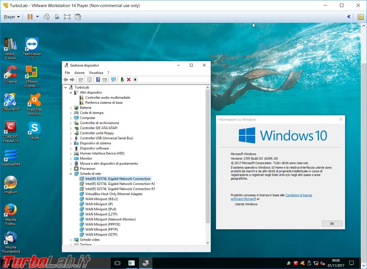Click VMware enter full screen icon
Viewport: 367px width, 269px height.
point(67,17)
